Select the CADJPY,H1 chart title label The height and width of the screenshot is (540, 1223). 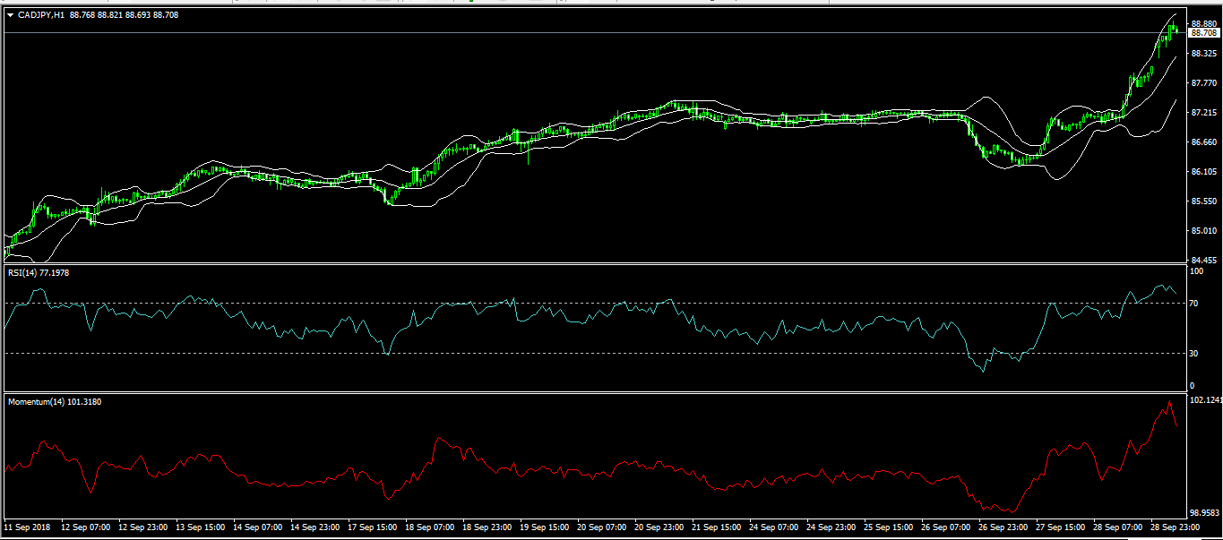[x=40, y=15]
